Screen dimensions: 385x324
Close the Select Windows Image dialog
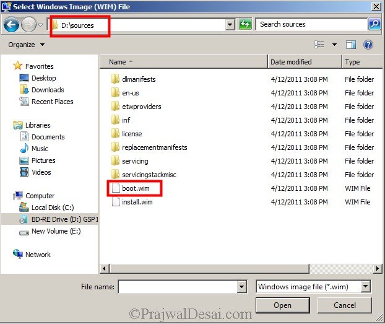(376, 6)
